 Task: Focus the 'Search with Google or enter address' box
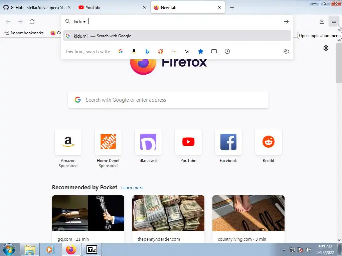click(168, 100)
